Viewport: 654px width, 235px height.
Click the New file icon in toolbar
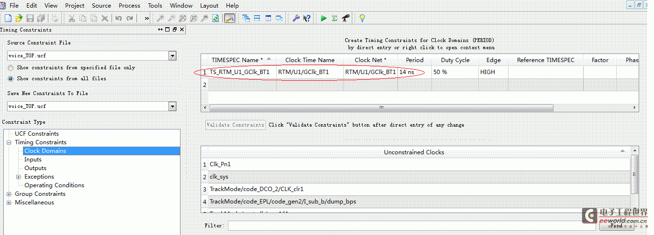tap(8, 18)
